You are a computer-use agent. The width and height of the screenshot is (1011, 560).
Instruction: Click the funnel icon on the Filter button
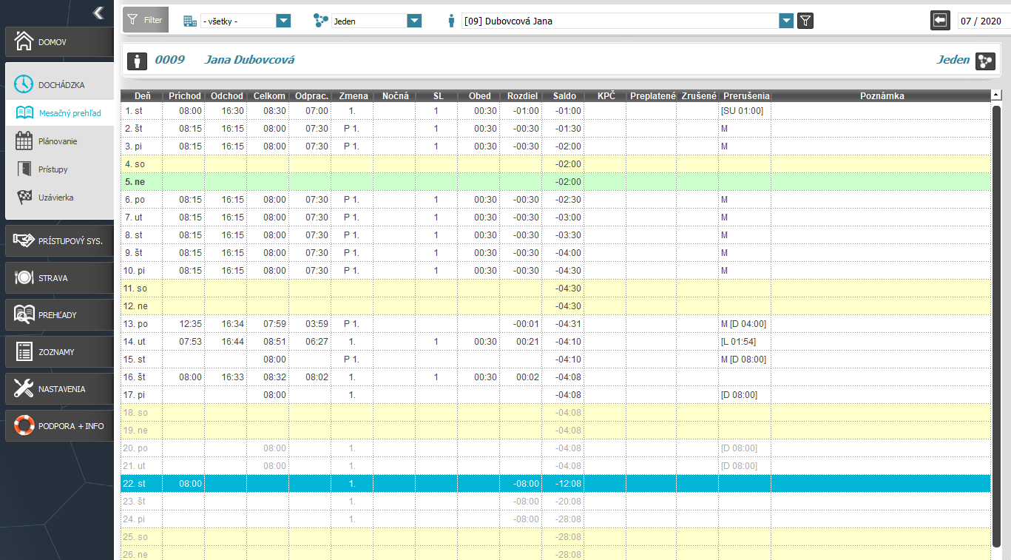tap(133, 20)
